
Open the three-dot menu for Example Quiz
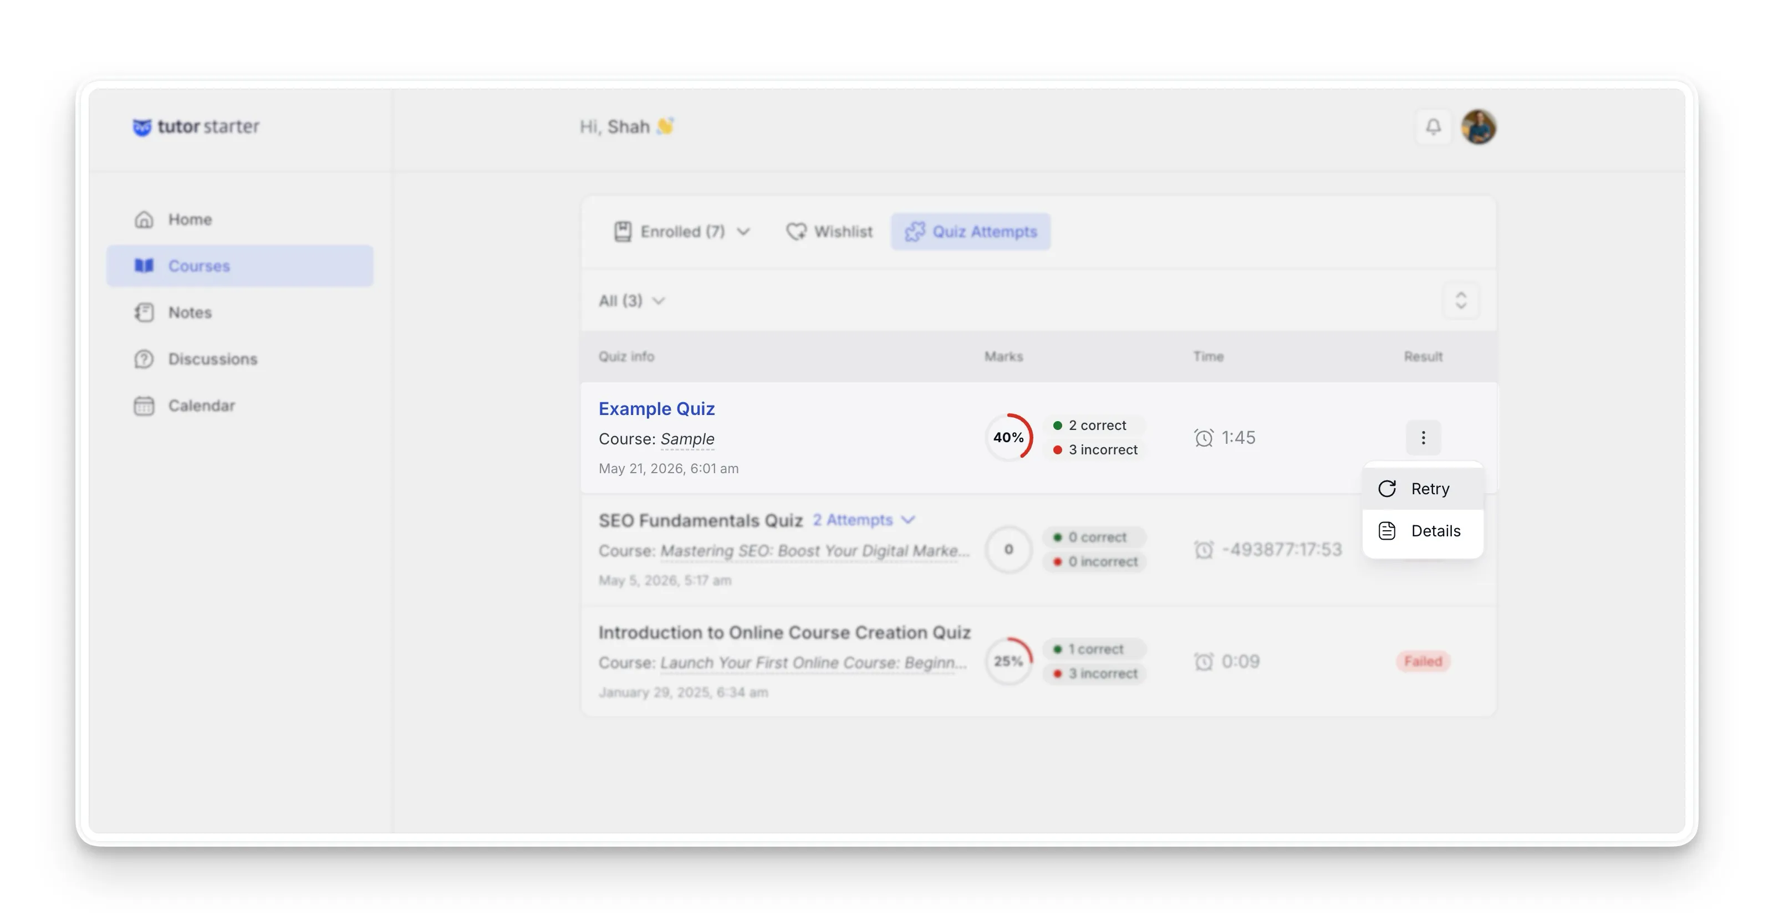click(1423, 438)
